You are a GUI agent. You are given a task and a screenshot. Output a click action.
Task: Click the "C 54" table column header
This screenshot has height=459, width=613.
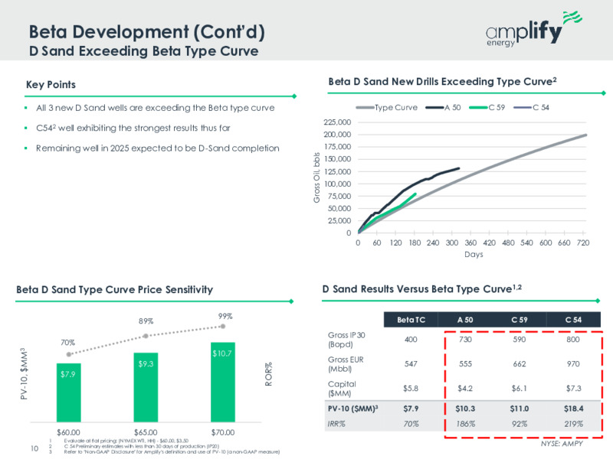[573, 320]
